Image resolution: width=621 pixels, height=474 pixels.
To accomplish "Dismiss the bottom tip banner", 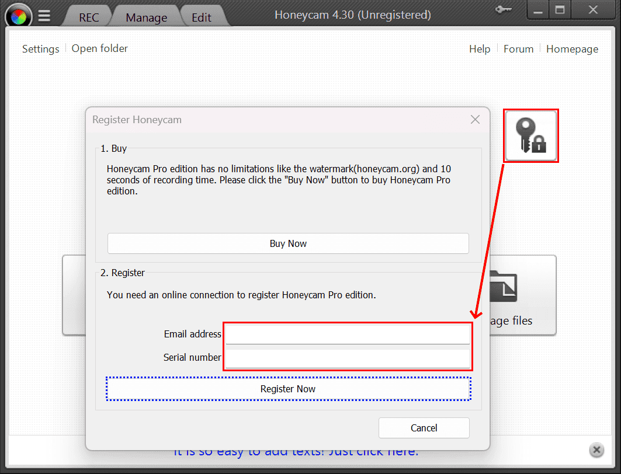I will point(596,450).
